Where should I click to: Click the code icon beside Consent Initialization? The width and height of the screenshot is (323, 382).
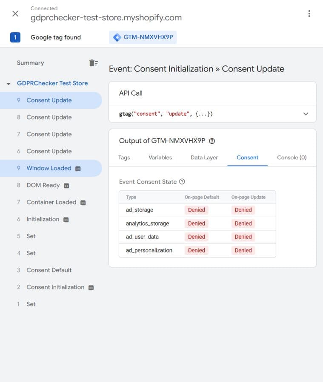pyautogui.click(x=91, y=288)
